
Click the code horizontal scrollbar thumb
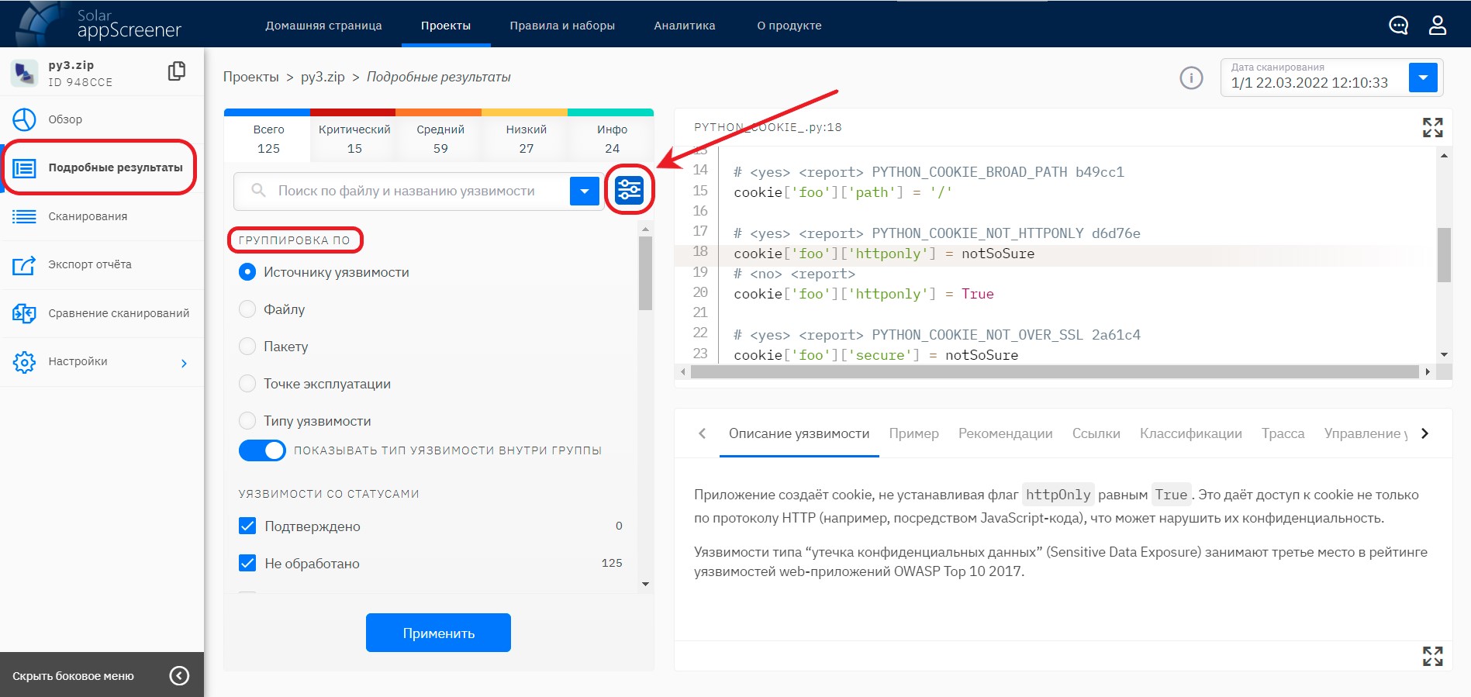point(1055,372)
